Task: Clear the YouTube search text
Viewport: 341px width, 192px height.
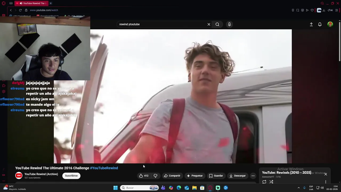Action: point(209,24)
